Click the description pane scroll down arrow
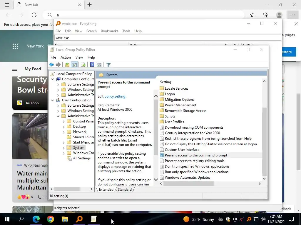This screenshot has width=301, height=225. point(156,180)
